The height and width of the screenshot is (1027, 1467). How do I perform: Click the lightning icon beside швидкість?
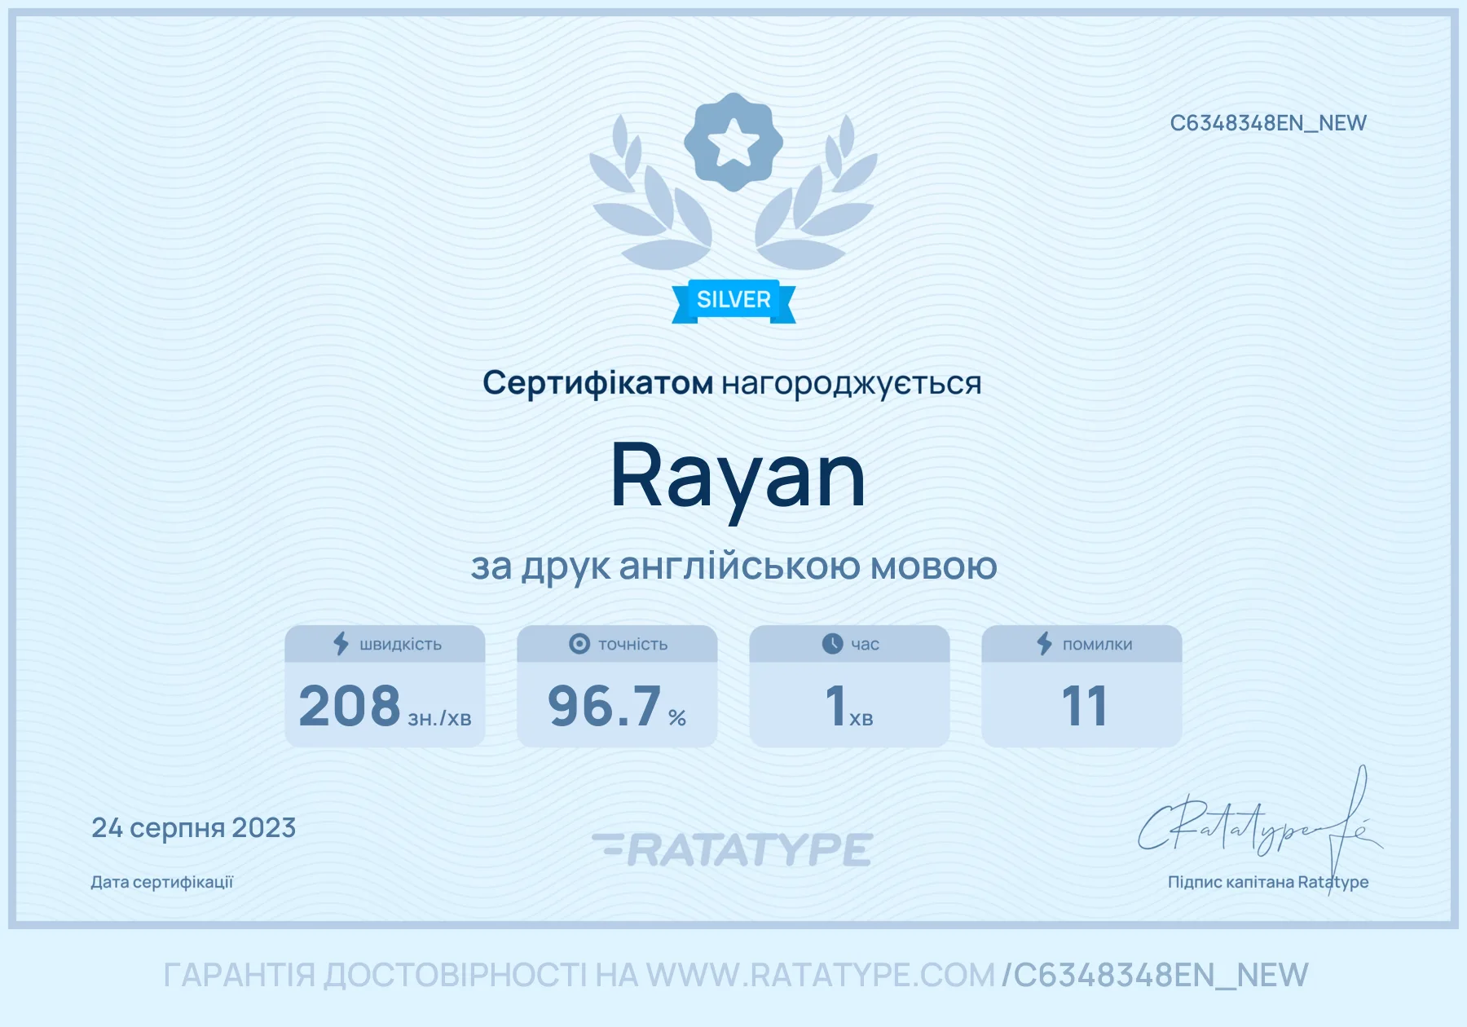[x=341, y=644]
